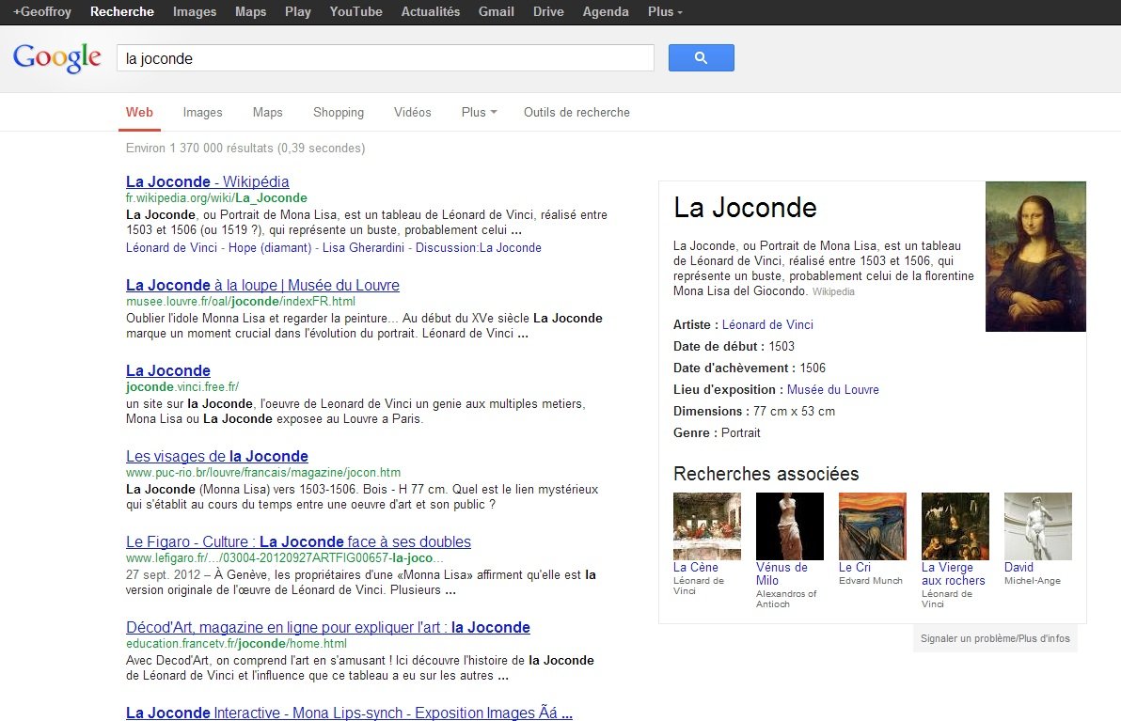Open La Cène thumbnail image
The width and height of the screenshot is (1121, 721).
pos(707,525)
